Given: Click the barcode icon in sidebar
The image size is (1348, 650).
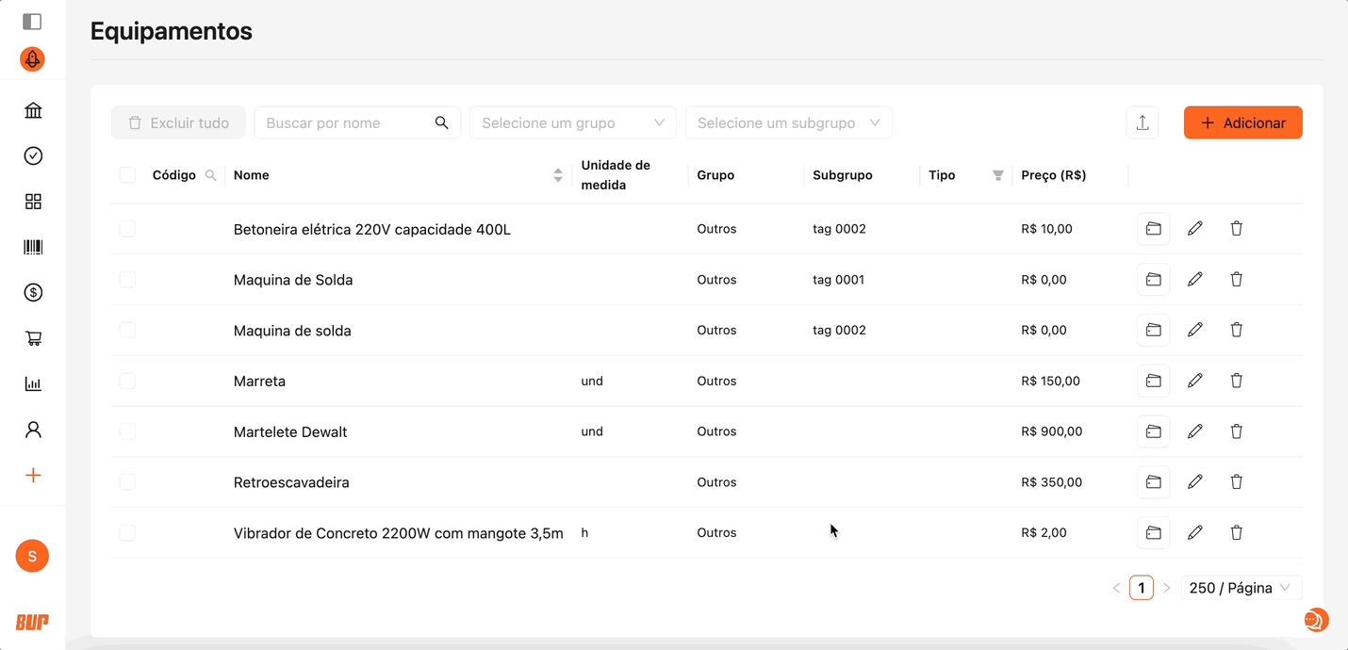Looking at the screenshot, I should coord(33,248).
